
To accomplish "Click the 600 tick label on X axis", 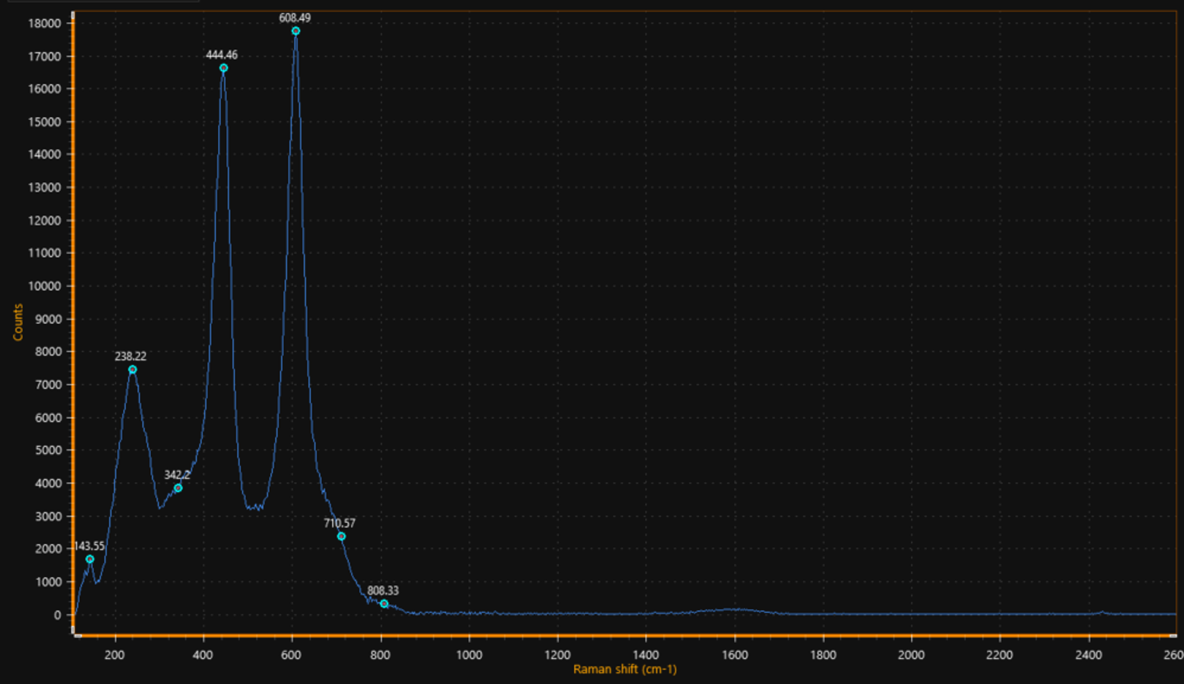I will coord(291,655).
